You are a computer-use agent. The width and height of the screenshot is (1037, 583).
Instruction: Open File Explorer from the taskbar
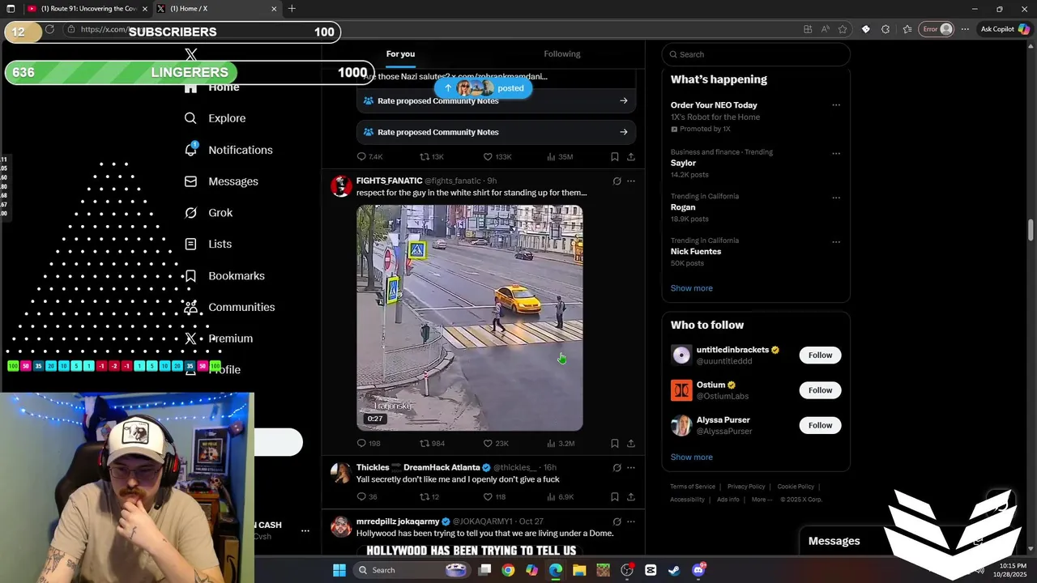tap(579, 570)
